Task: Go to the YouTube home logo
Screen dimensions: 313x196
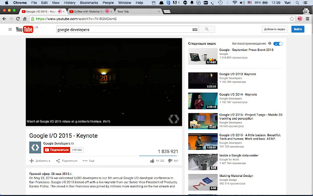Action: point(24,29)
